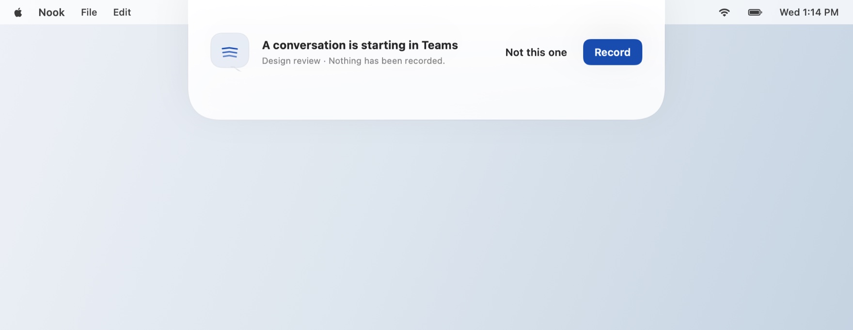The height and width of the screenshot is (330, 853).
Task: Click the Wed 1:14 PM clock
Action: pos(809,12)
